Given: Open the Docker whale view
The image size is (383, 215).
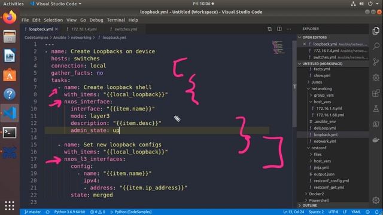Looking at the screenshot, I should pyautogui.click(x=376, y=140).
